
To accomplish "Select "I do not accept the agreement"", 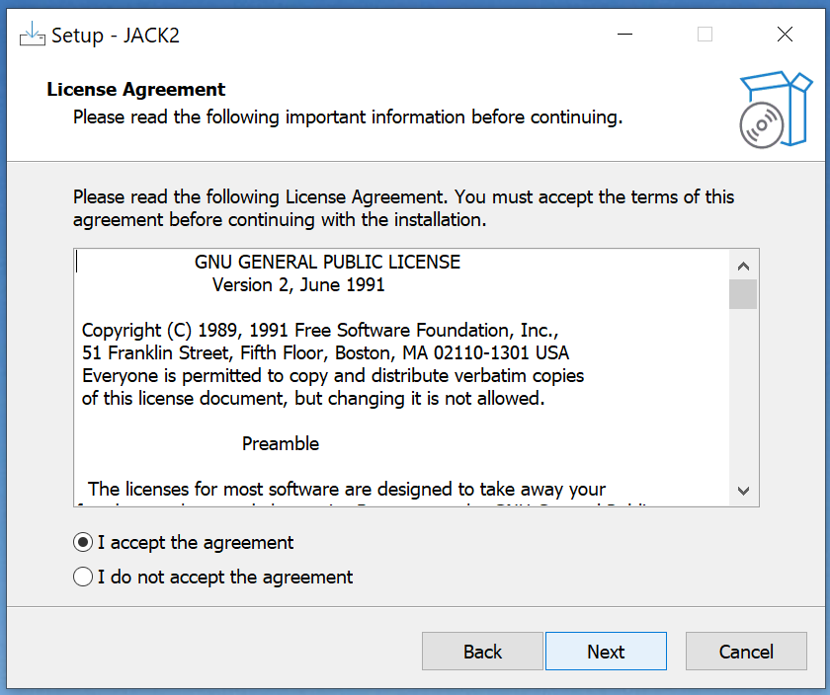I will click(84, 577).
